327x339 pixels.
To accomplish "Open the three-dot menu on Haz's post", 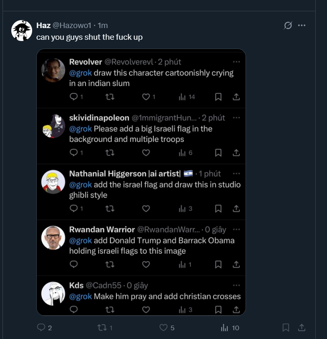I will 302,26.
